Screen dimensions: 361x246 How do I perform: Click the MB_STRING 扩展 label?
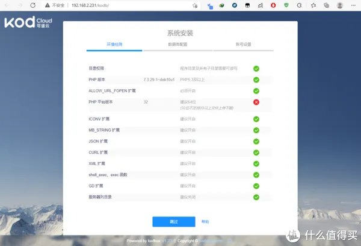coord(104,130)
